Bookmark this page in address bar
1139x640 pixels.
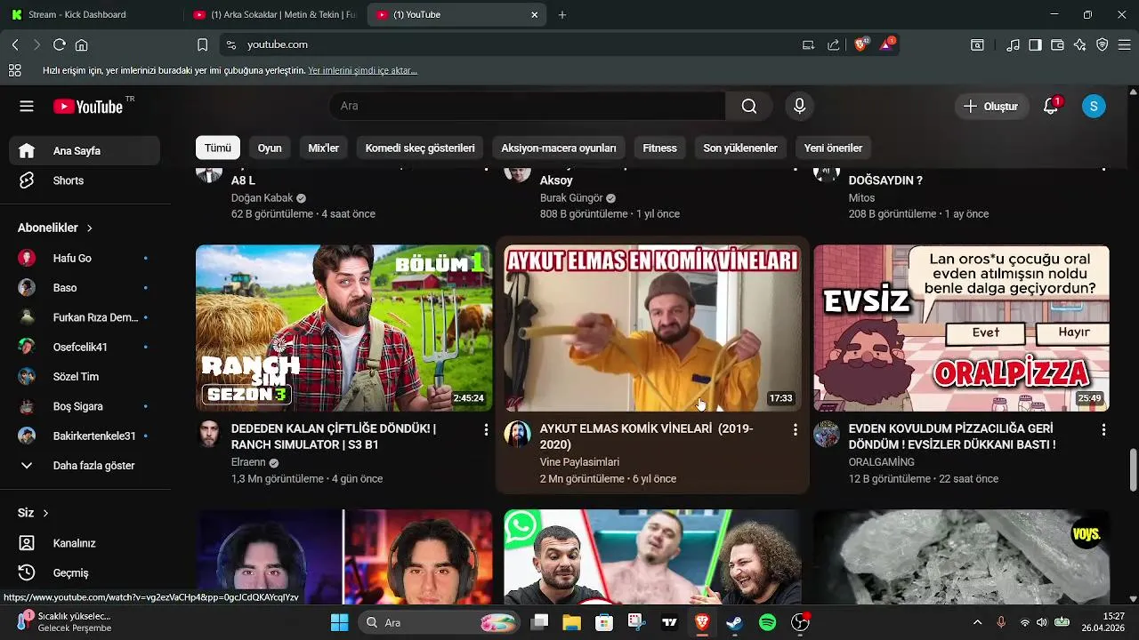point(202,44)
